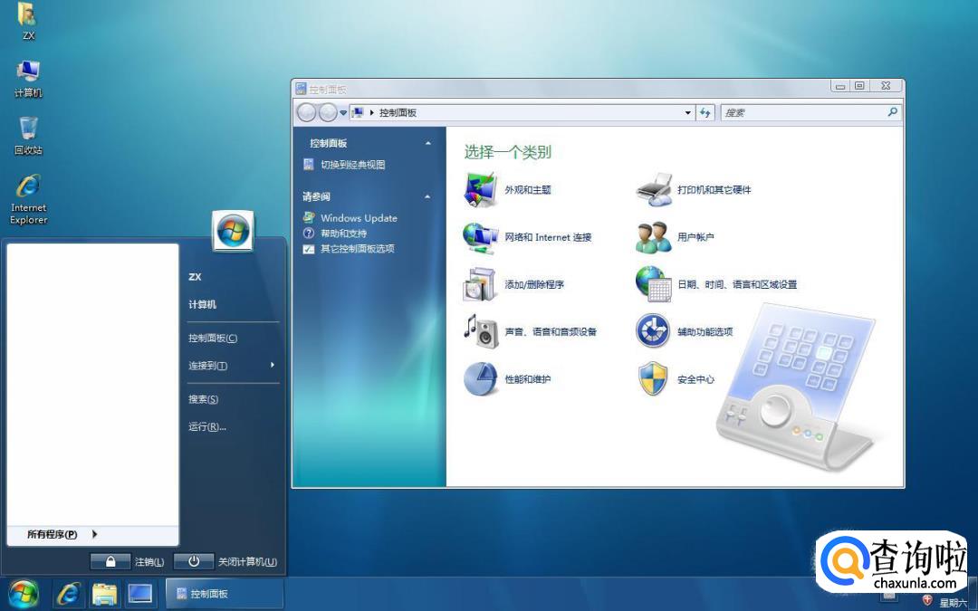Click the User Accounts (用户帐户) label
The image size is (978, 611).
(x=695, y=237)
